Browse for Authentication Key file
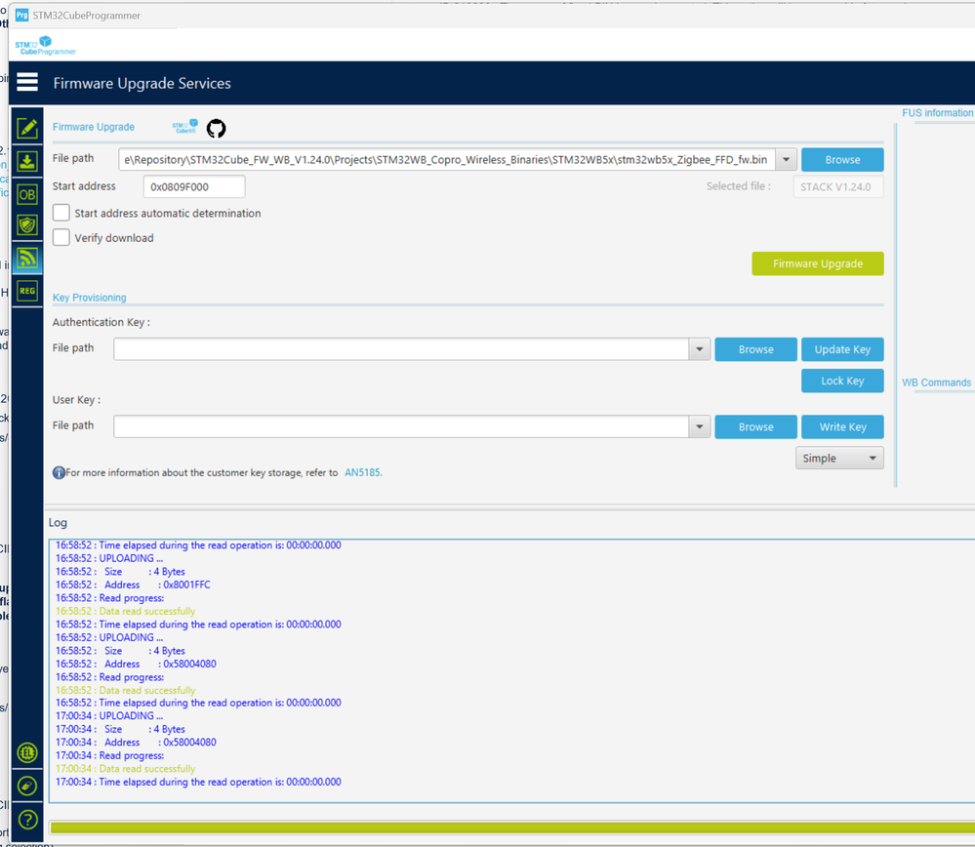The image size is (975, 847). [x=756, y=349]
